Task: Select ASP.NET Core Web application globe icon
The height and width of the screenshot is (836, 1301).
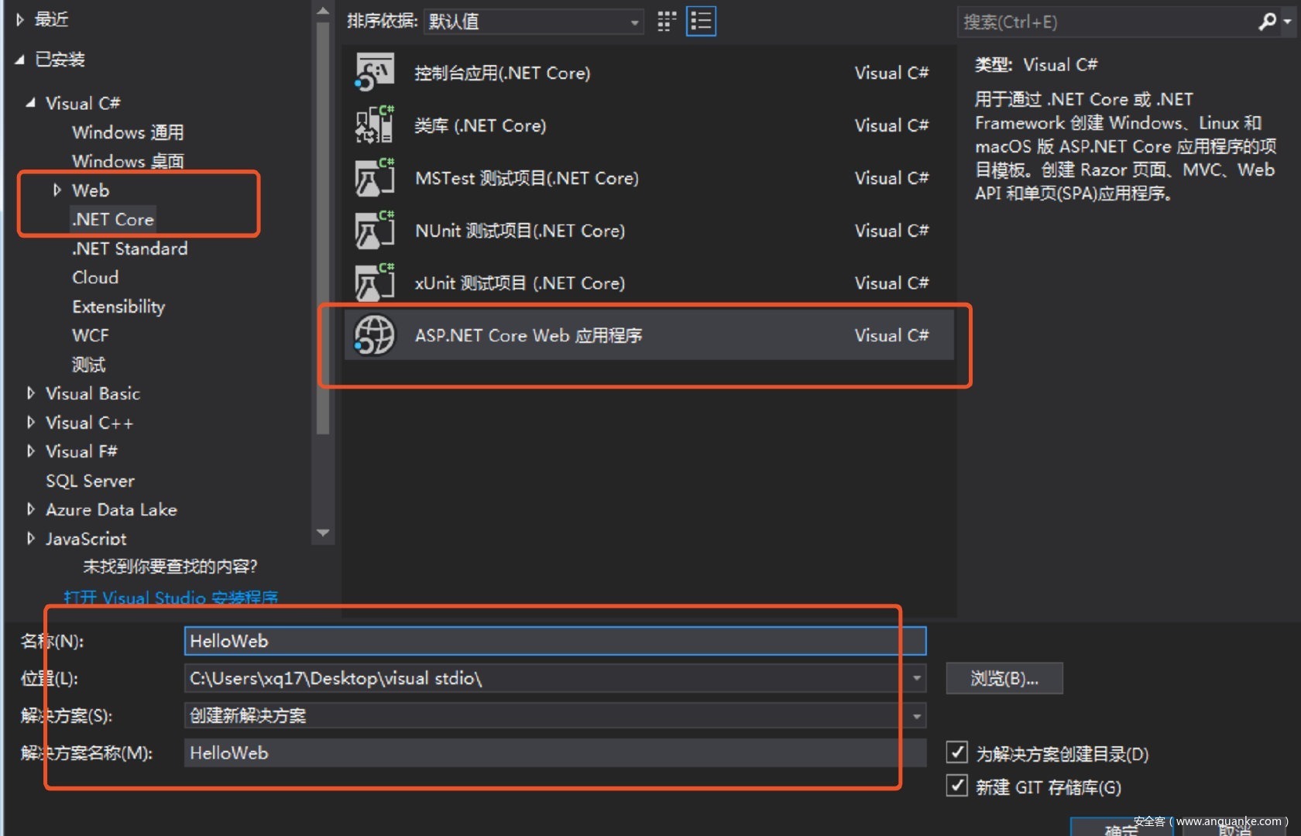Action: (374, 335)
